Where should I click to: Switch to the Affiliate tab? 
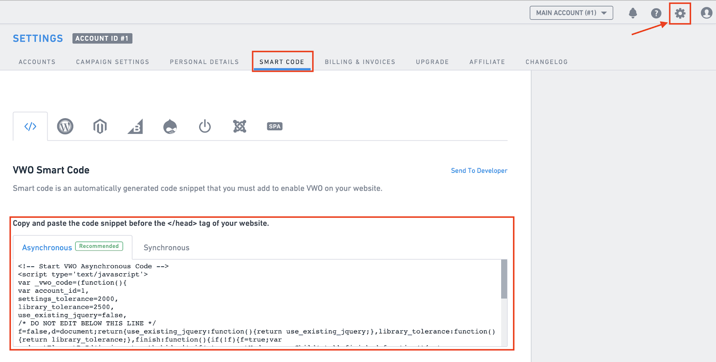[x=487, y=62]
